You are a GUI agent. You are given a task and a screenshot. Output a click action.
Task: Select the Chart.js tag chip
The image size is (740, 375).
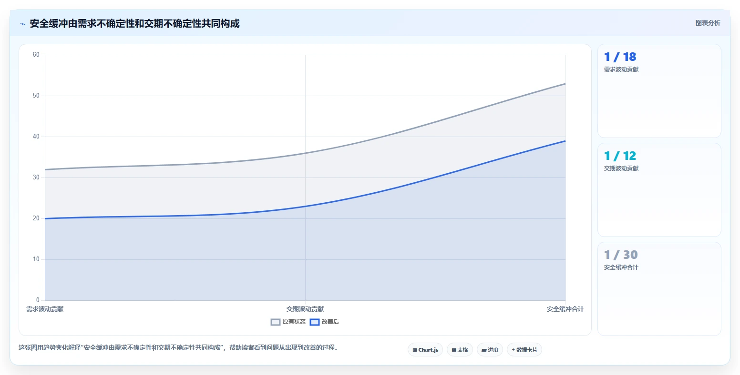pyautogui.click(x=425, y=350)
